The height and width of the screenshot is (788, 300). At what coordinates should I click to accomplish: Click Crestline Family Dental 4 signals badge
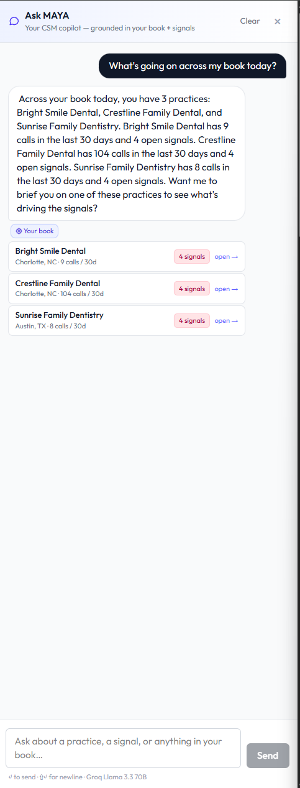click(x=192, y=289)
